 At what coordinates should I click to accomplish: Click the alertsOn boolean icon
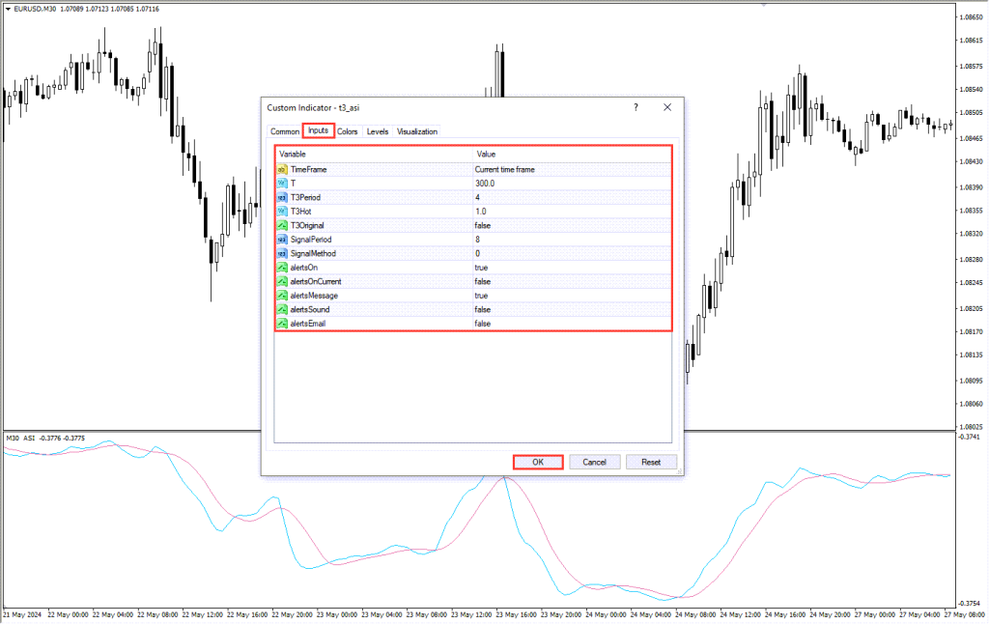pyautogui.click(x=282, y=268)
